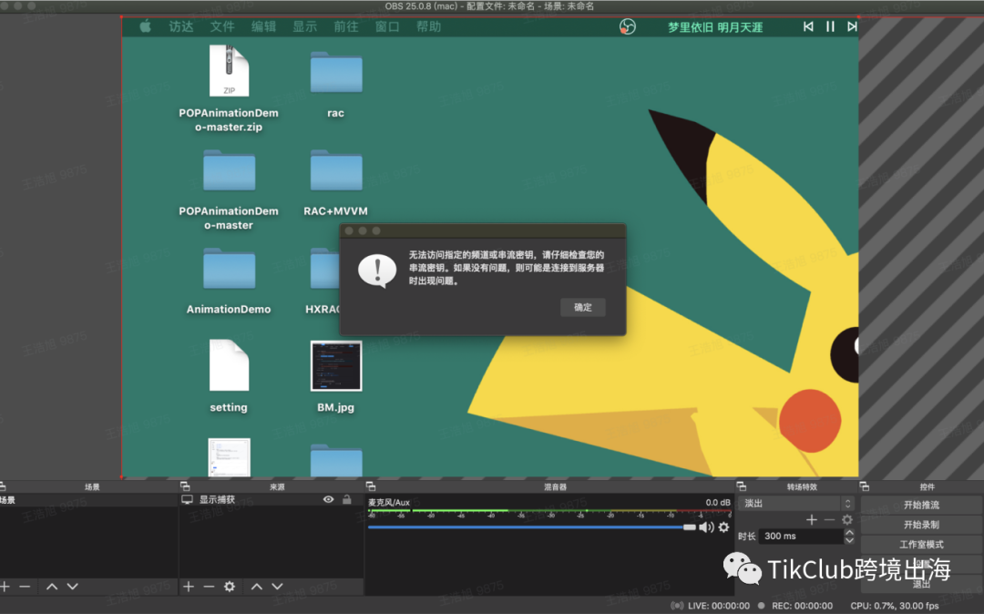This screenshot has height=614, width=984.
Task: Hide the 显示捕获 source with the eye icon
Action: (328, 499)
